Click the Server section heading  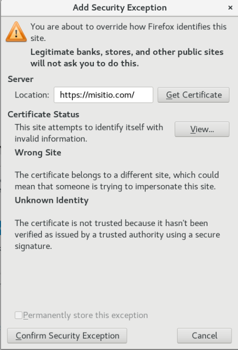pos(20,79)
